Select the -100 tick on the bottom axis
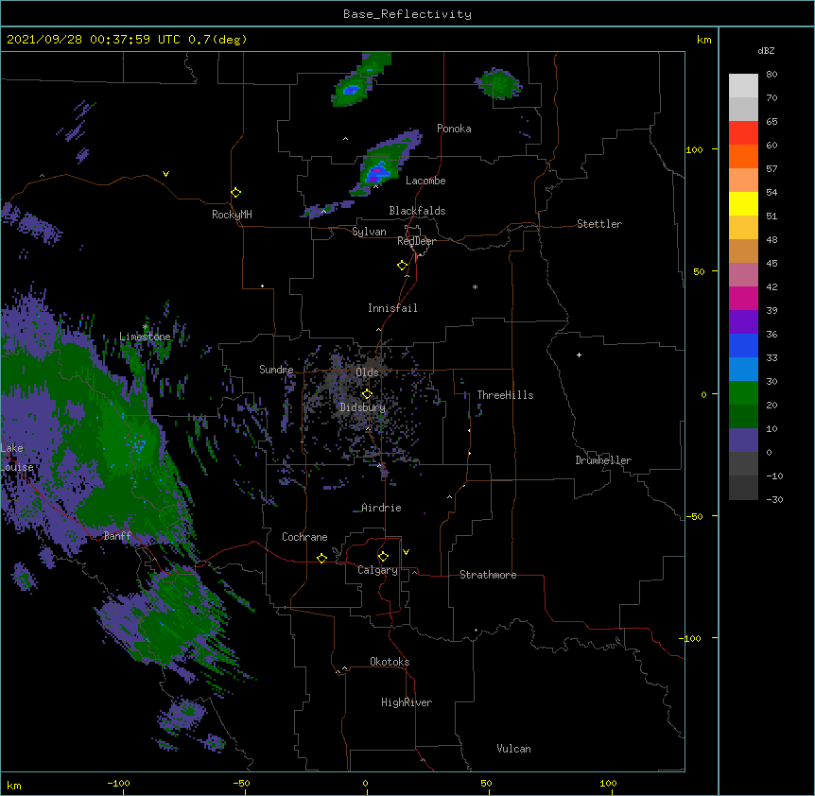 pos(118,783)
